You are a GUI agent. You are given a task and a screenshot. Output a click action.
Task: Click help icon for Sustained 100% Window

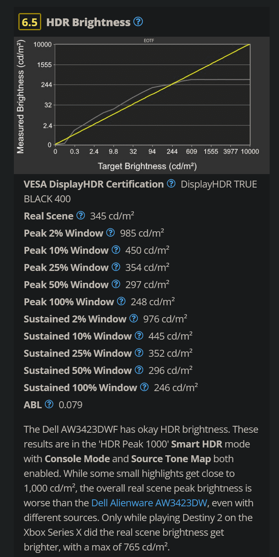144,387
